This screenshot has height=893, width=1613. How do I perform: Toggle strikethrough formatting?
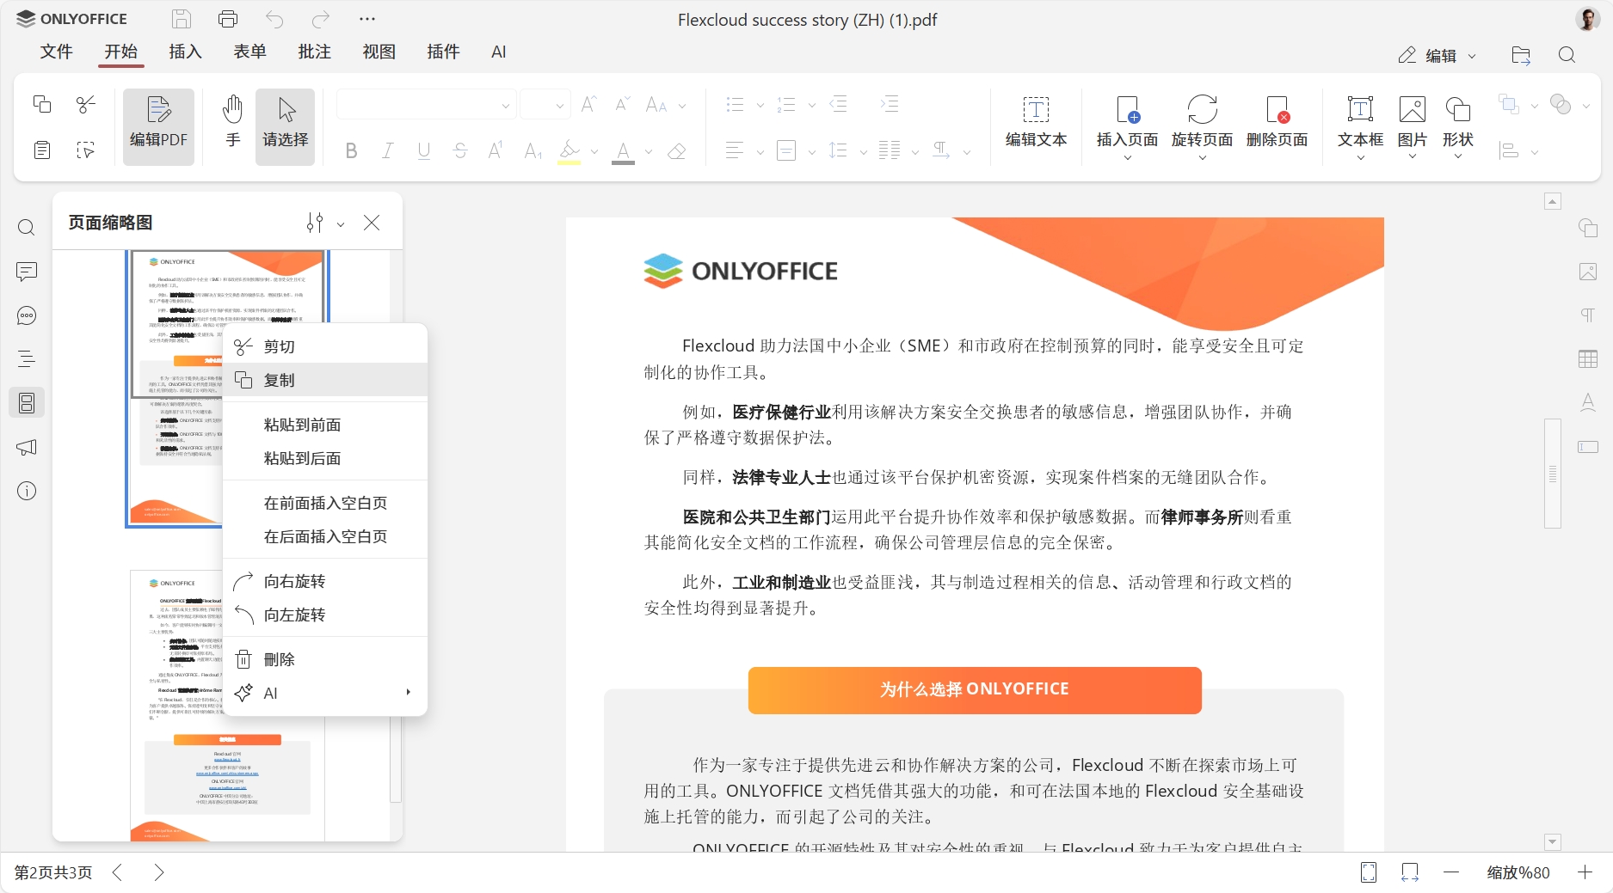(x=460, y=151)
